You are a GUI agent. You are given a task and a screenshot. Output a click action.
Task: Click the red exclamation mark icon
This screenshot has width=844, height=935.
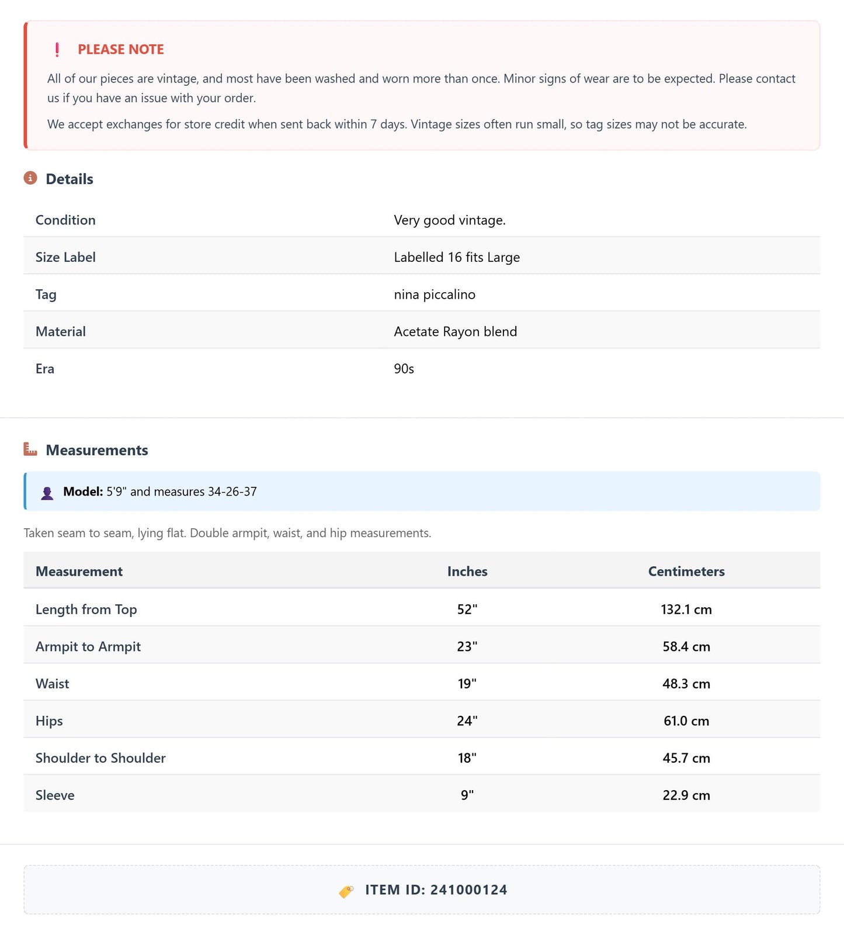[x=57, y=50]
